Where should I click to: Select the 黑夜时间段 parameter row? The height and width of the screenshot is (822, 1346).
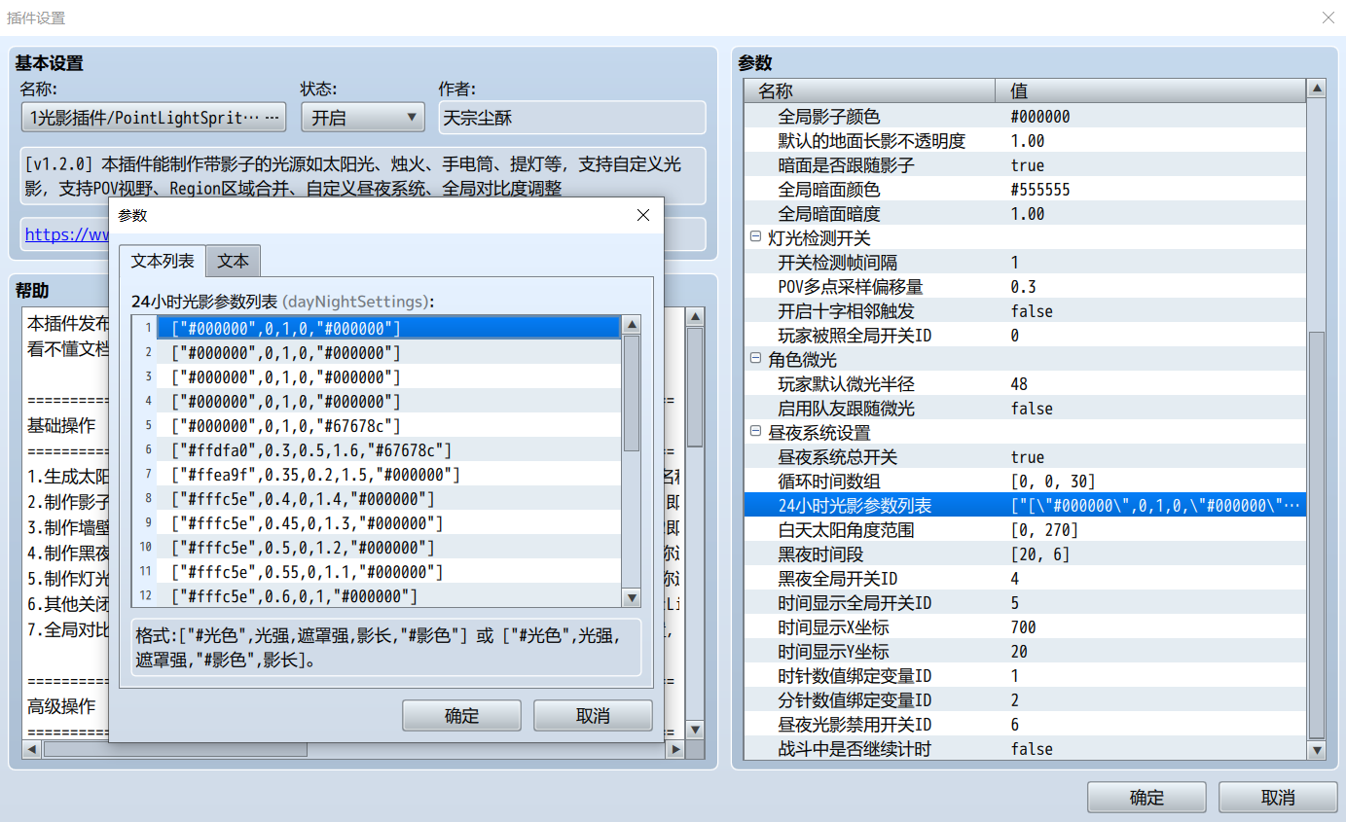point(1025,554)
